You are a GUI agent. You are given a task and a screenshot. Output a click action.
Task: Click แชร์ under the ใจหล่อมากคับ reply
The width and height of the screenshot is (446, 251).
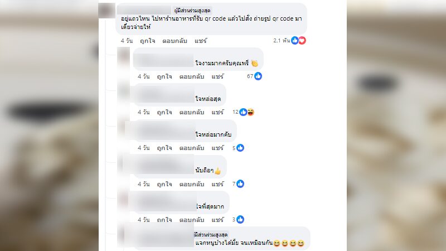(217, 148)
